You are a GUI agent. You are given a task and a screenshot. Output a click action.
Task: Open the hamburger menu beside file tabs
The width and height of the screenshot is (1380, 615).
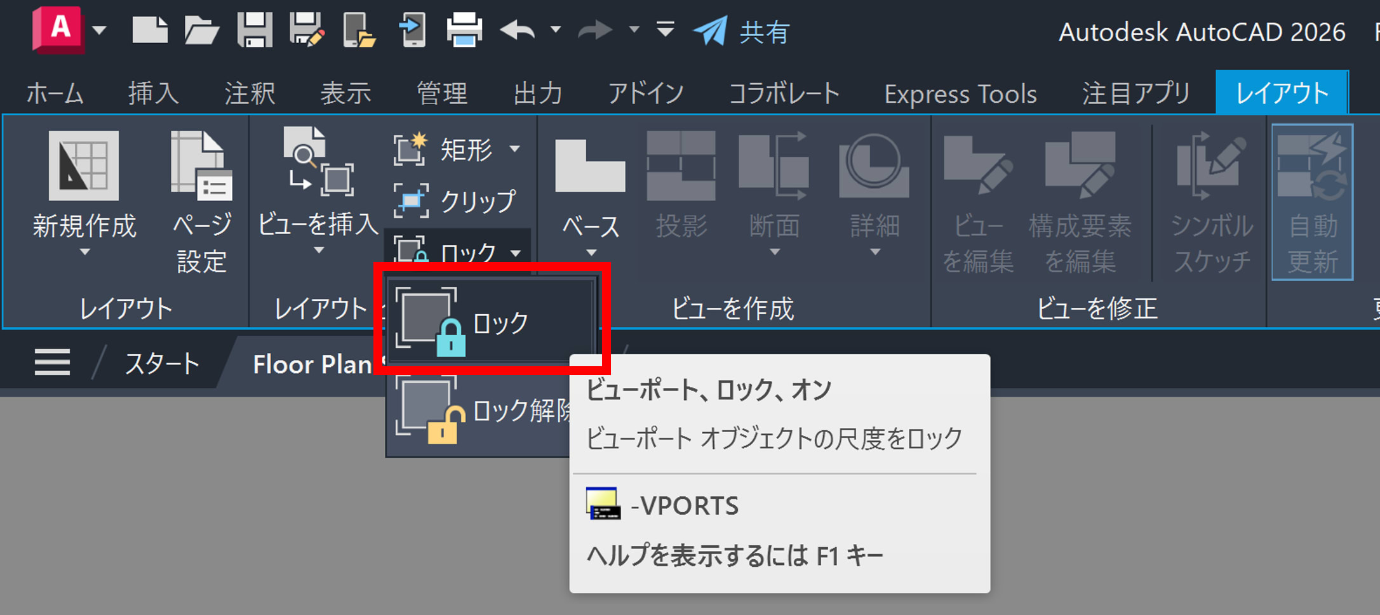pyautogui.click(x=52, y=362)
